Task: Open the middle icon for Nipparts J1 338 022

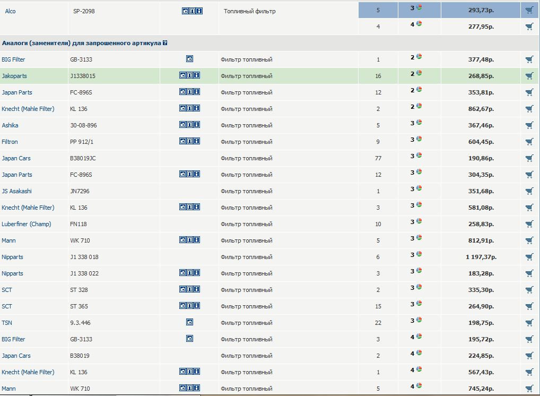Action: point(189,273)
